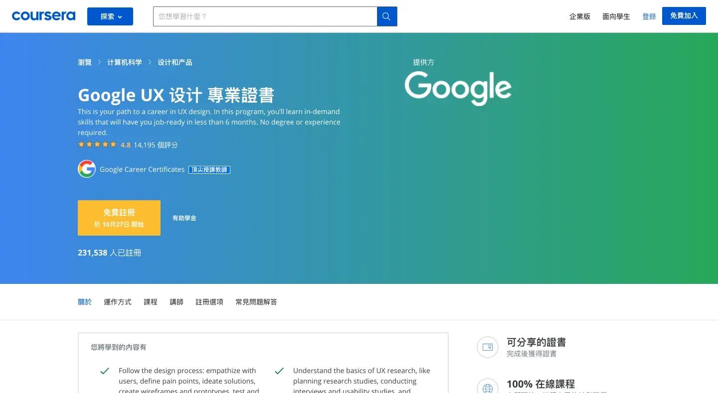Click the five-star rating icons
718x393 pixels.
pyautogui.click(x=97, y=144)
